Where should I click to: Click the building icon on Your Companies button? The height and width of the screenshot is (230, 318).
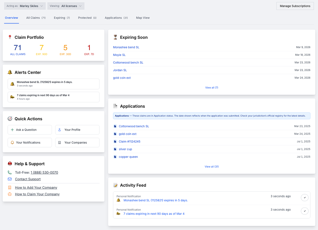tap(59, 142)
